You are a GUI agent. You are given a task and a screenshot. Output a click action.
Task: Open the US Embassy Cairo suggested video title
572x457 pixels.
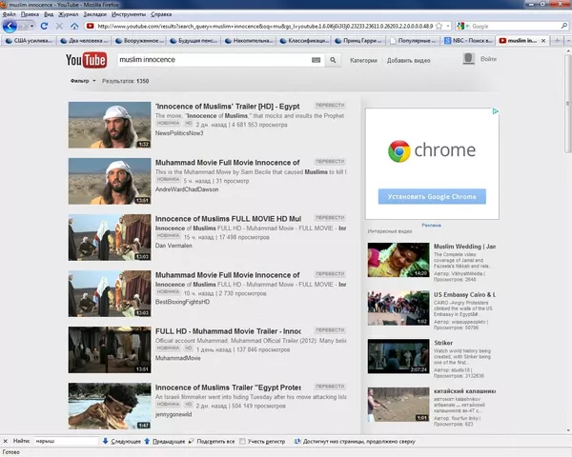464,294
